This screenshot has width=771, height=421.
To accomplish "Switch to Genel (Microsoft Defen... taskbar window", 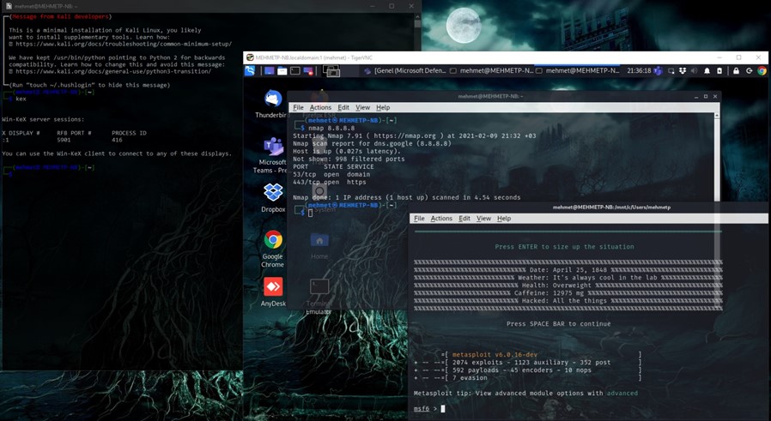I will pyautogui.click(x=404, y=71).
